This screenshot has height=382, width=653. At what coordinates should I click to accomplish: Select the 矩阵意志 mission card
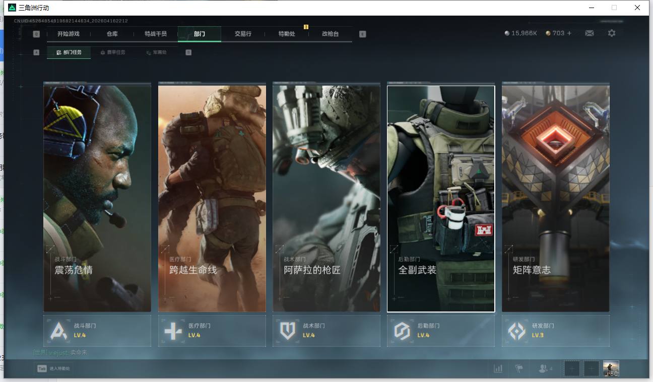pyautogui.click(x=555, y=198)
